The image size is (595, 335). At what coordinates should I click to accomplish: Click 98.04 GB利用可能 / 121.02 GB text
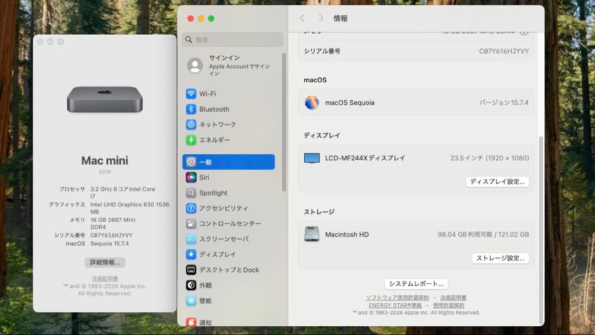[x=483, y=235]
